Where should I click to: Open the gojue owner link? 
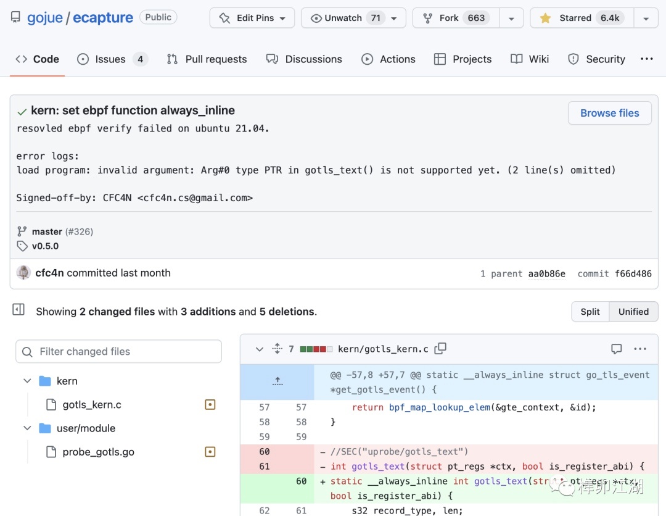click(44, 18)
